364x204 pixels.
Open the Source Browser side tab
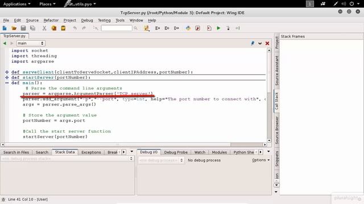click(276, 130)
